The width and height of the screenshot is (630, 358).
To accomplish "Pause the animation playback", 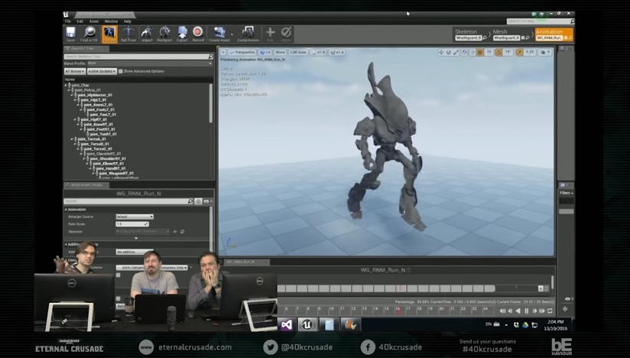I will pyautogui.click(x=526, y=311).
